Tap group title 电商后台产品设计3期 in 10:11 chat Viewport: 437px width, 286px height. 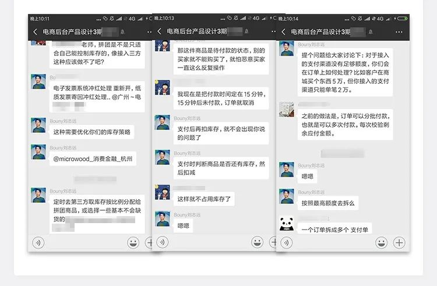tap(72, 32)
